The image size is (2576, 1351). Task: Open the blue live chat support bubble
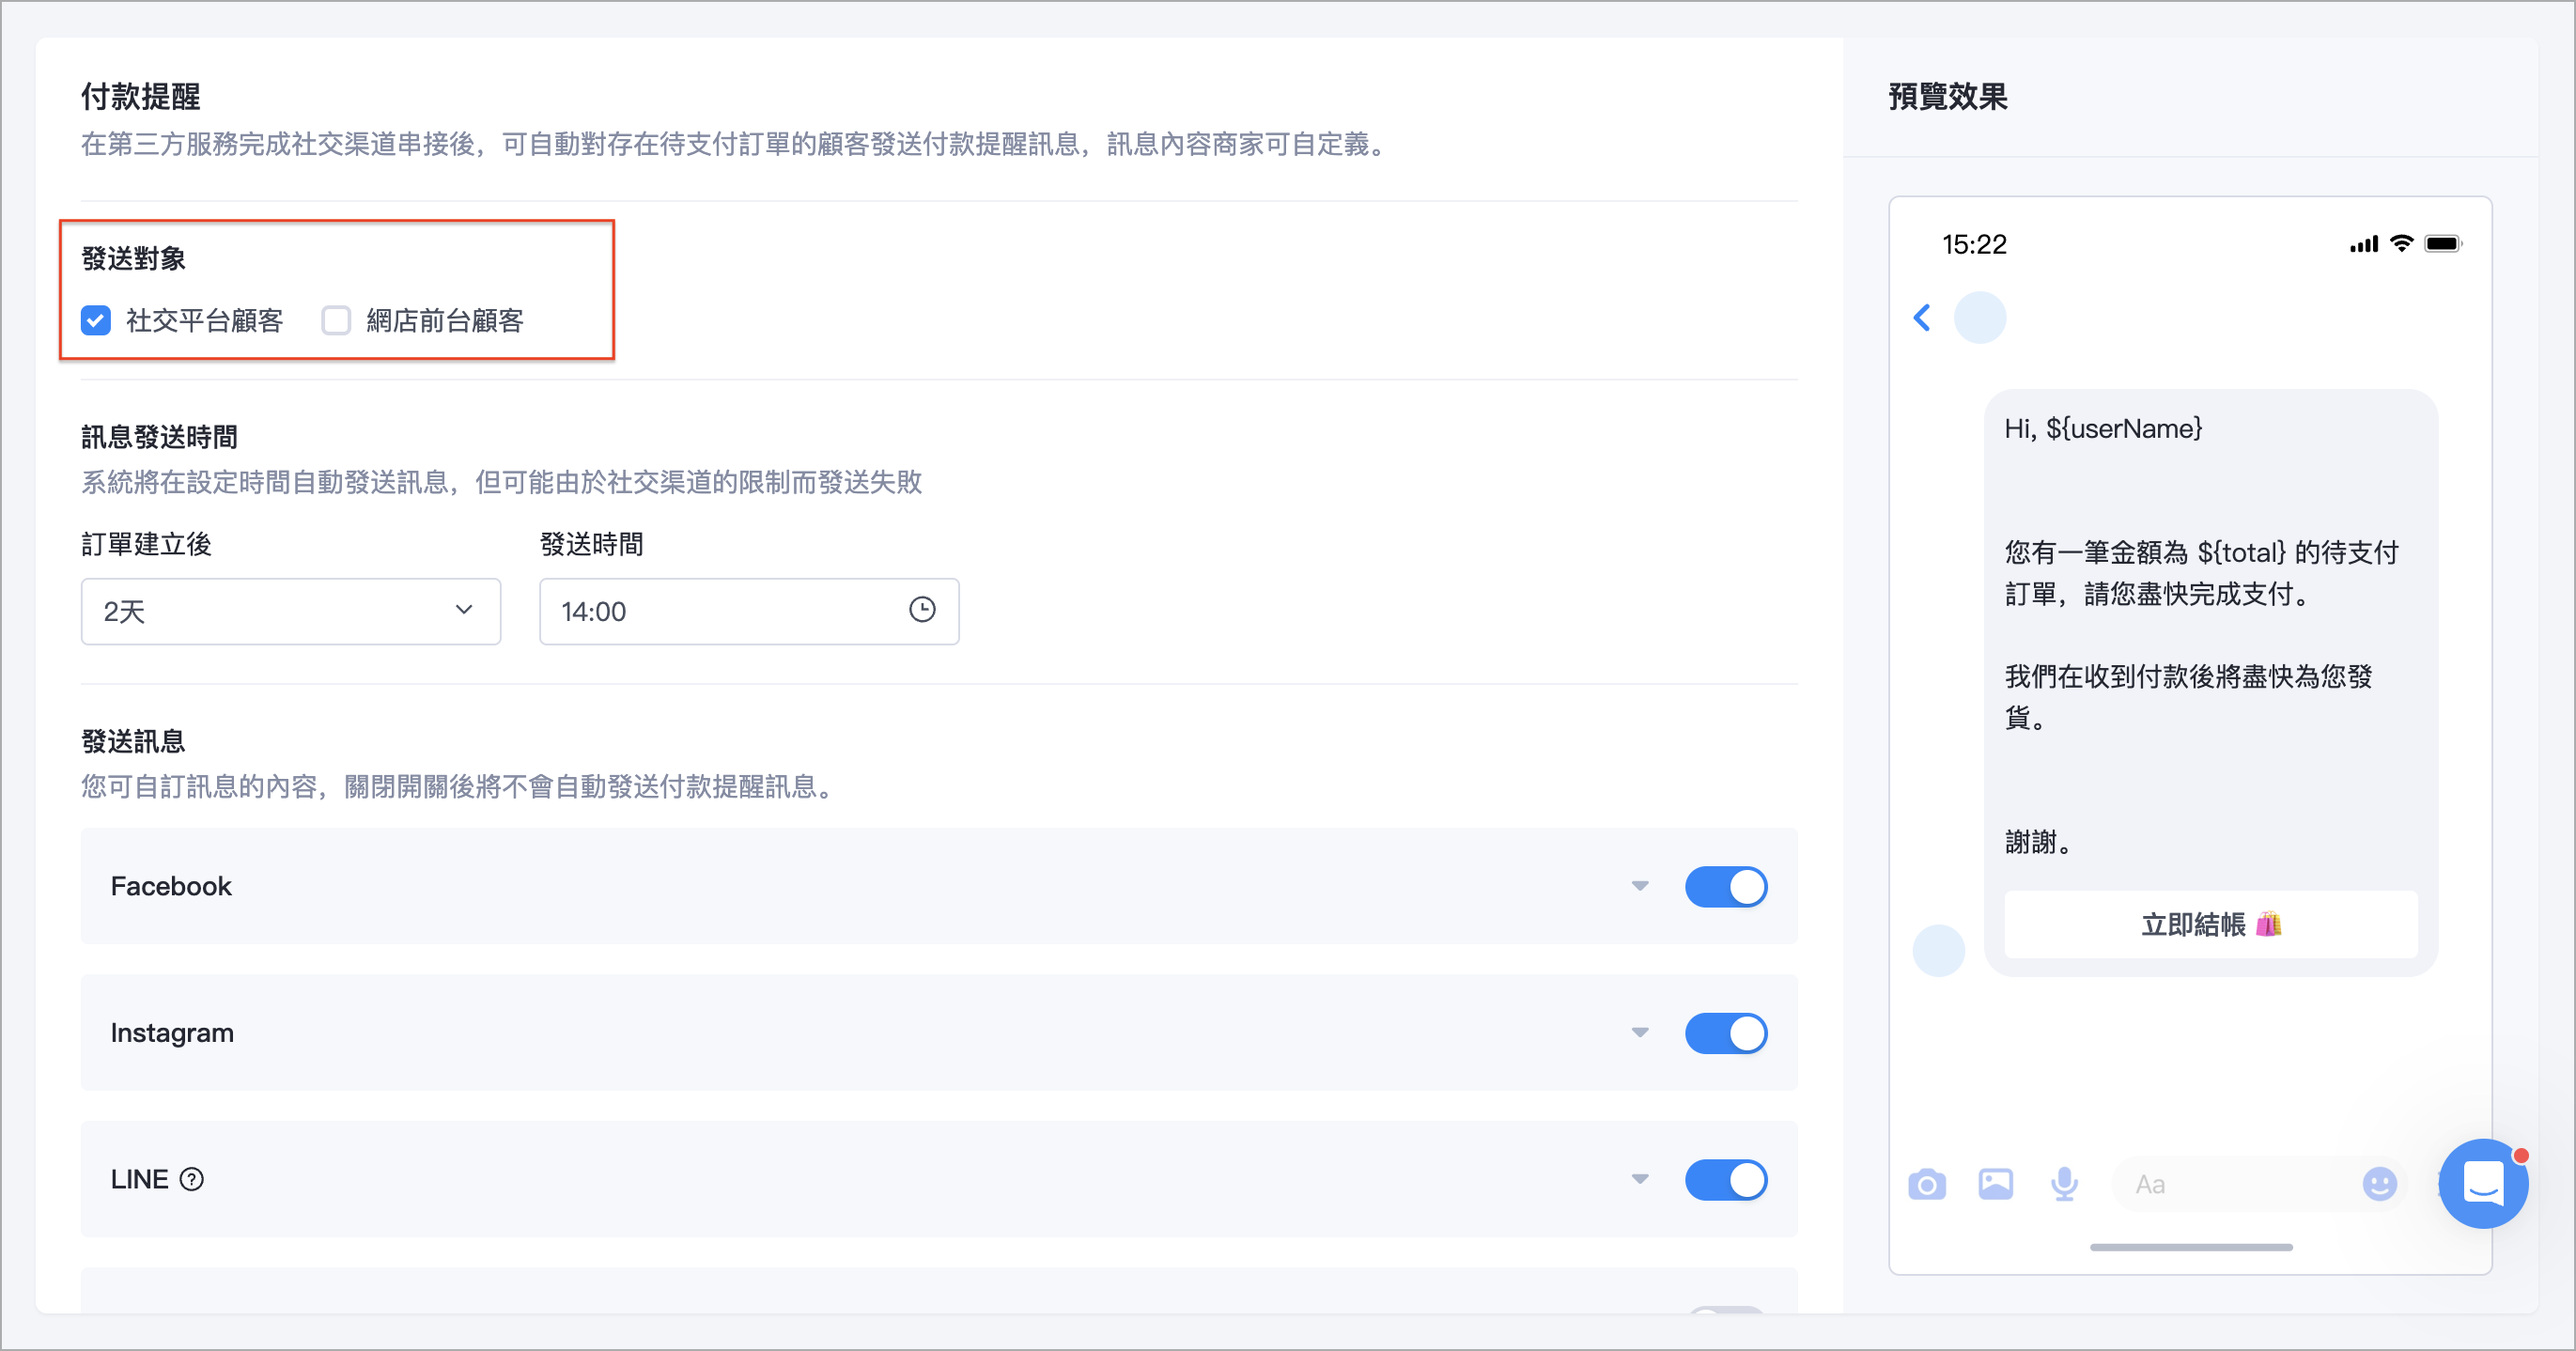click(x=2483, y=1184)
